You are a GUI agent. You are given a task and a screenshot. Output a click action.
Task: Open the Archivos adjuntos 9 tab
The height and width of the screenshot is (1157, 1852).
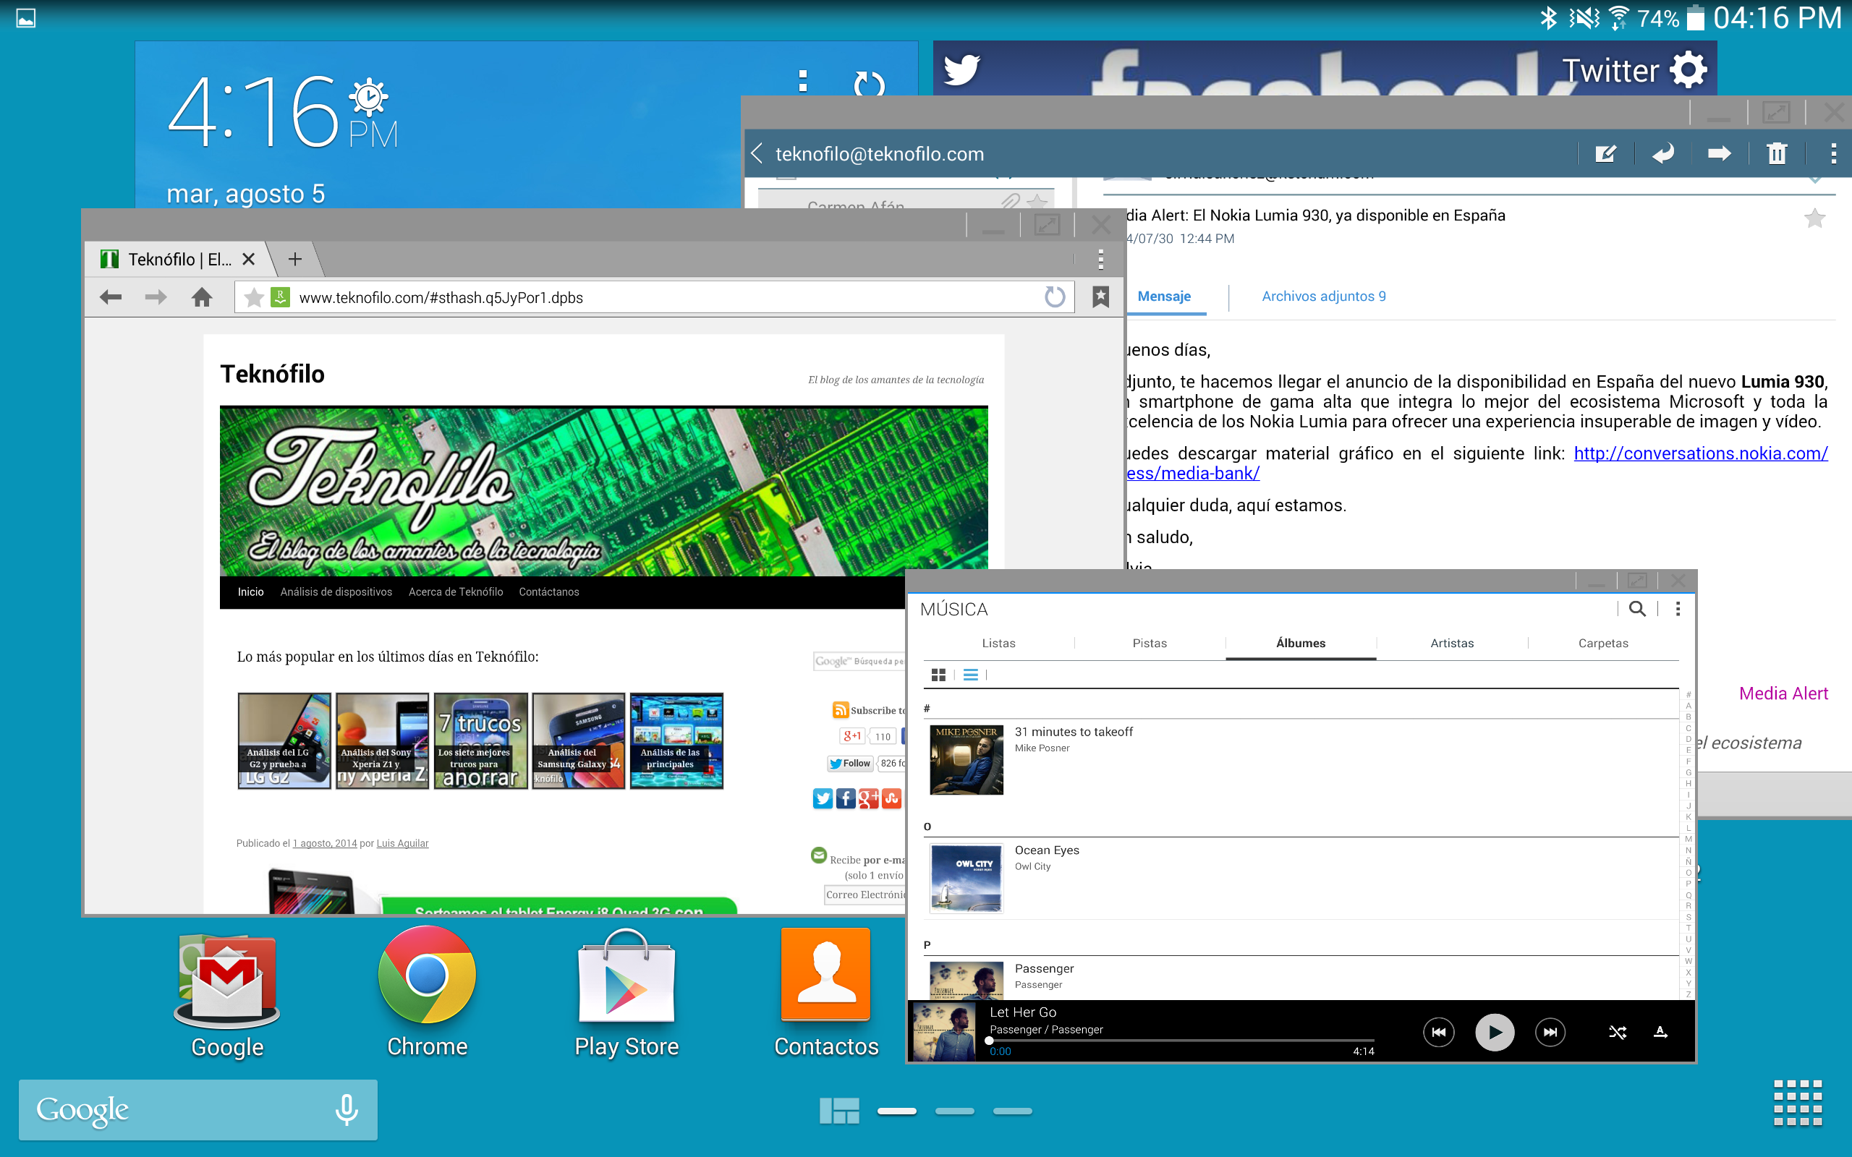(x=1323, y=296)
